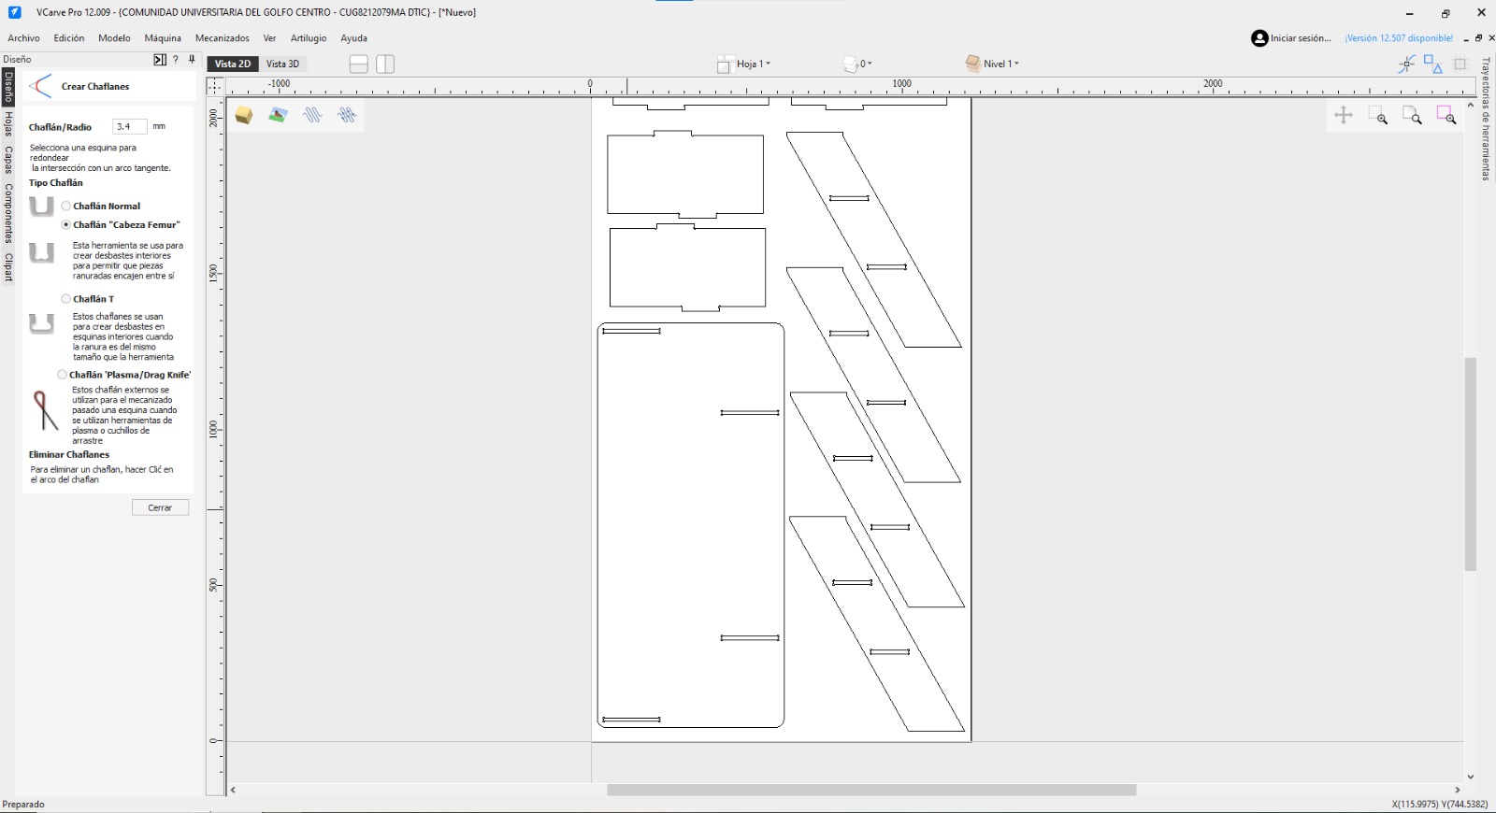
Task: Click the crossed wavy toolpaths icon
Action: tap(347, 115)
